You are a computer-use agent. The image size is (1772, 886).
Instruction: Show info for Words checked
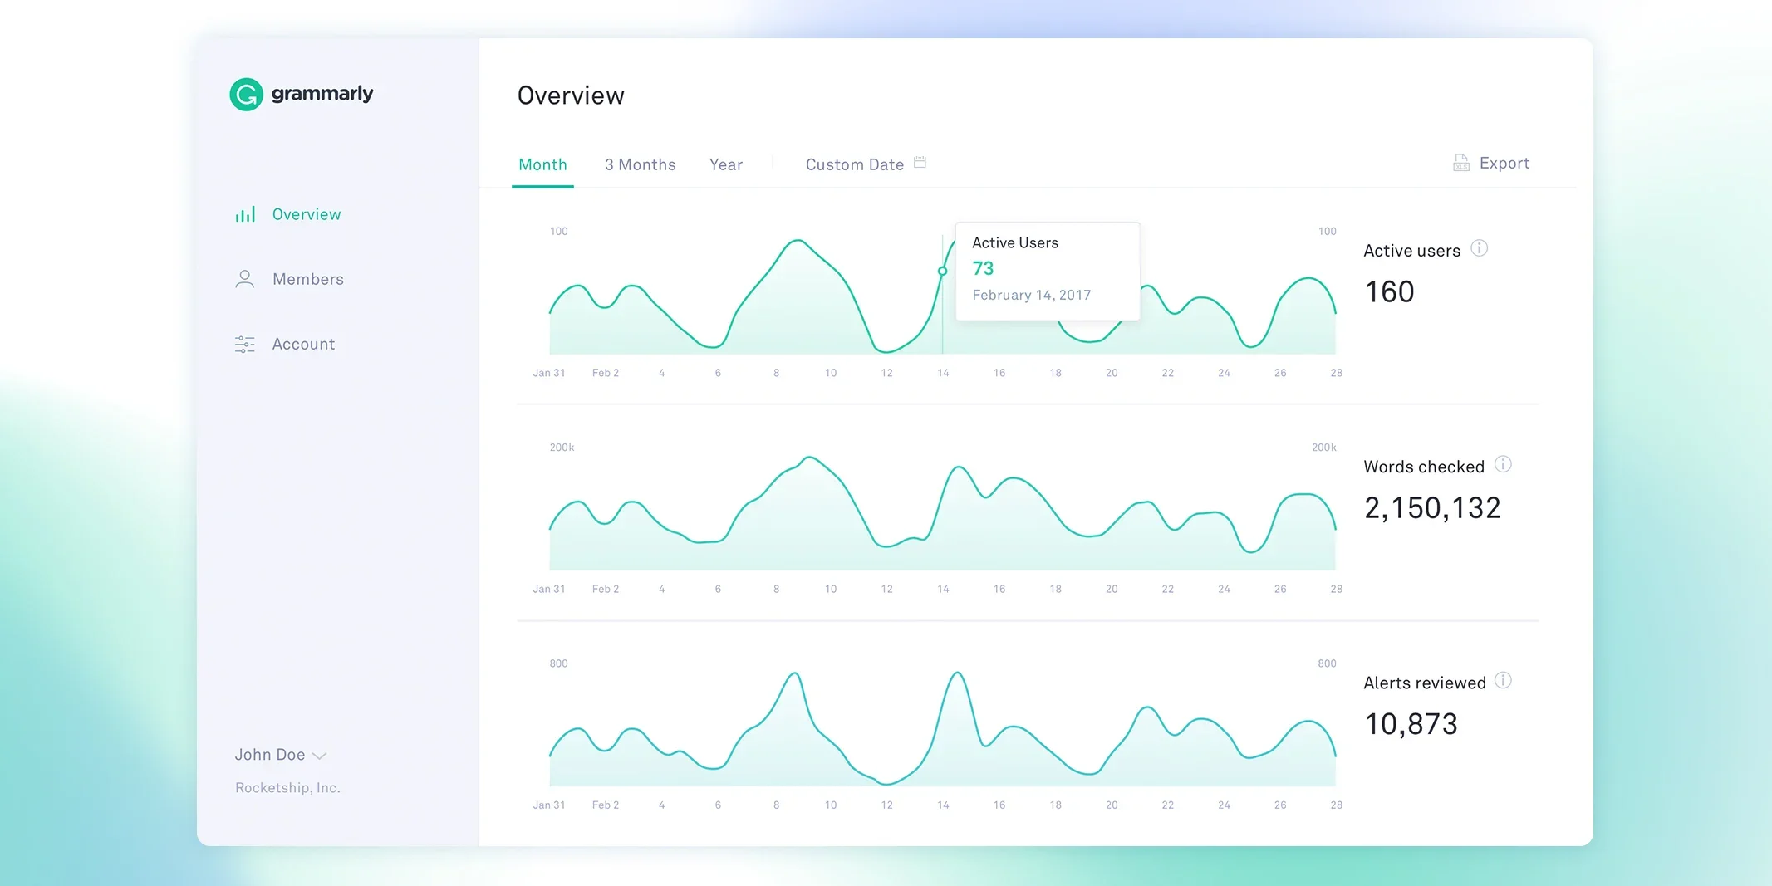(x=1503, y=464)
